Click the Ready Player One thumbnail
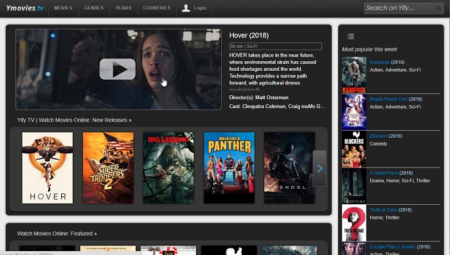Screen dimensions: 450x255 pos(354,112)
